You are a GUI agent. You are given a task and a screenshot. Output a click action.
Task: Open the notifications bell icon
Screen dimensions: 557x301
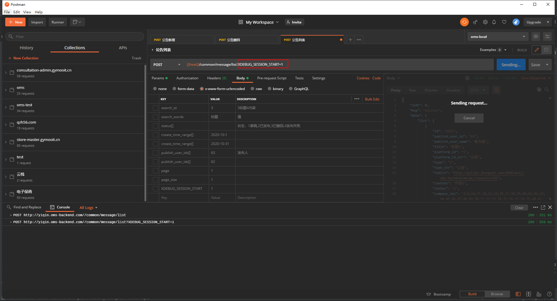494,22
